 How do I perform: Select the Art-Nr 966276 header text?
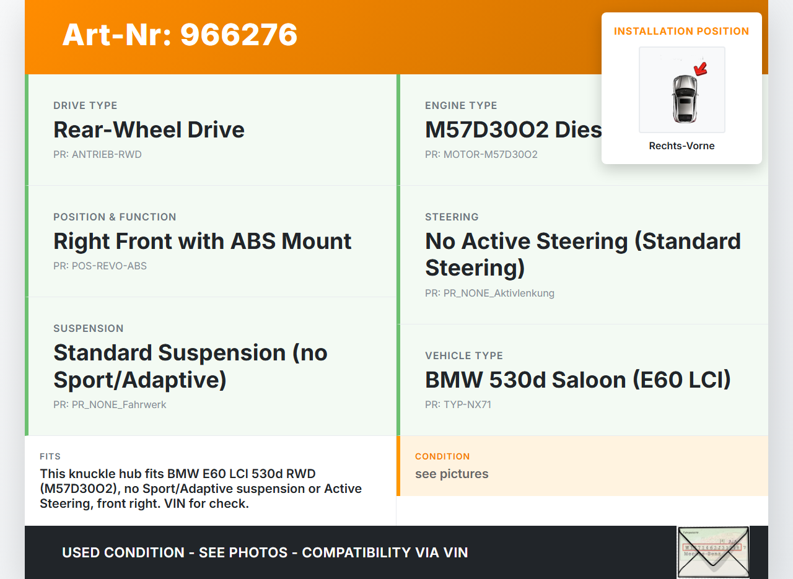[180, 35]
